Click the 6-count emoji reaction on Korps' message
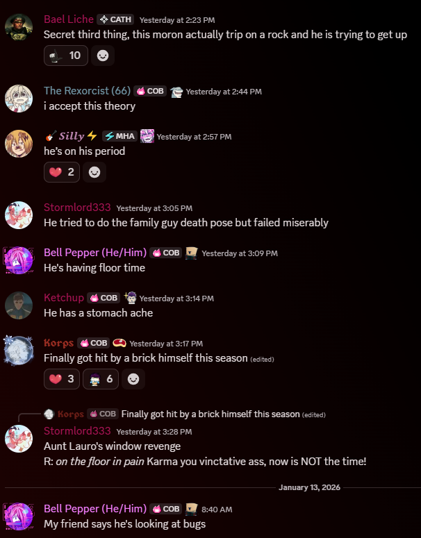The height and width of the screenshot is (538, 421). tap(101, 379)
